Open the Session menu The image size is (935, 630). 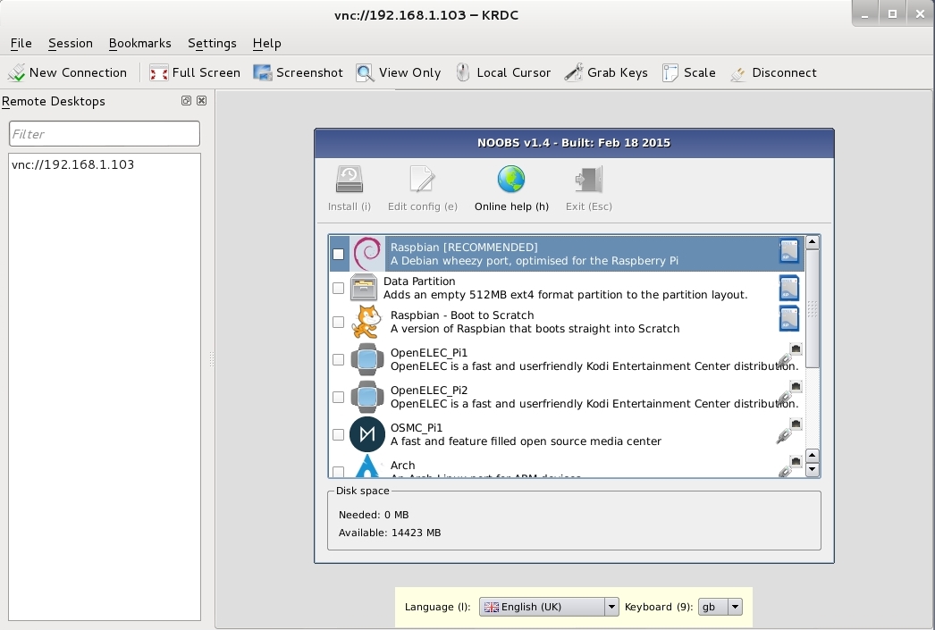[71, 44]
